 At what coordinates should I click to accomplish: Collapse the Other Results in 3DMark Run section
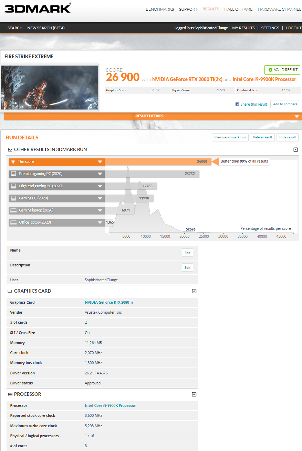(x=295, y=150)
